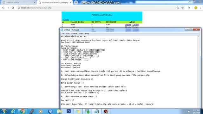Launch Internet Explorer from the taskbar

13,111
